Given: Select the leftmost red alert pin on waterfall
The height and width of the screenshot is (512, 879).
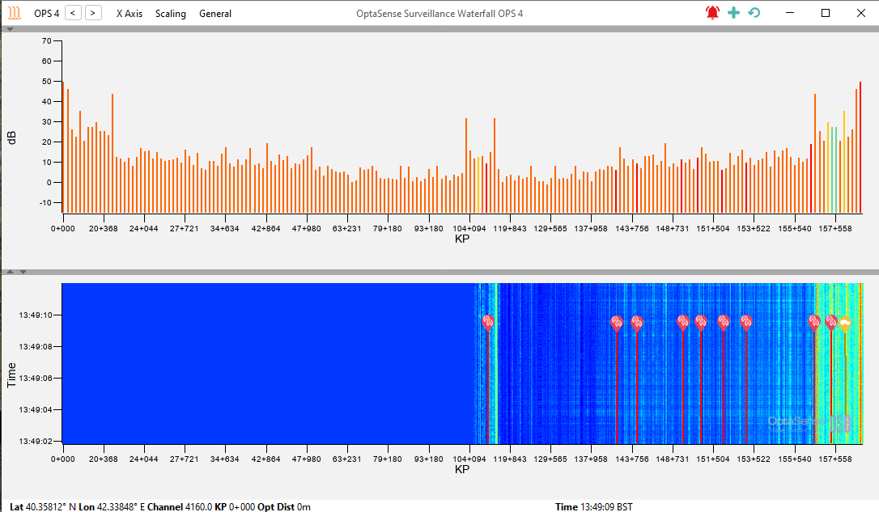Looking at the screenshot, I should [488, 322].
